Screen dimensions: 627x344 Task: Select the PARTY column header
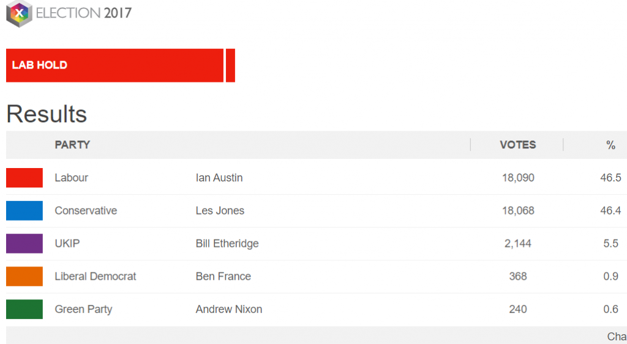pyautogui.click(x=72, y=145)
